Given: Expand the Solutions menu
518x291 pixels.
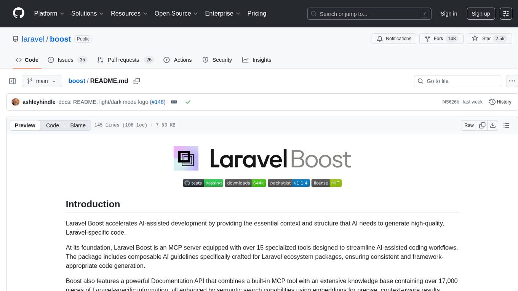Looking at the screenshot, I should point(88,13).
